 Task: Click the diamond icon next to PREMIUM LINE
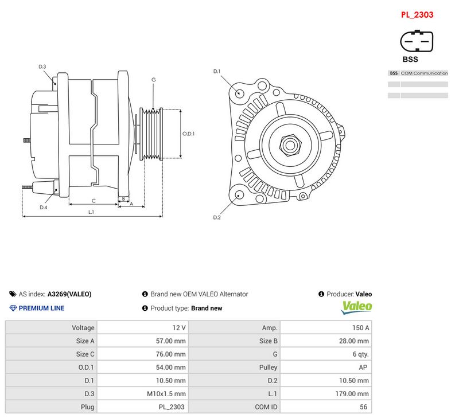coord(13,308)
